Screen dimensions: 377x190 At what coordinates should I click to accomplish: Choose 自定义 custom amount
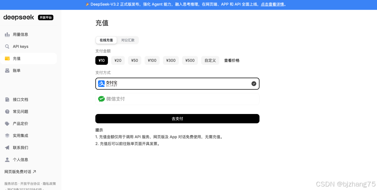pyautogui.click(x=210, y=60)
